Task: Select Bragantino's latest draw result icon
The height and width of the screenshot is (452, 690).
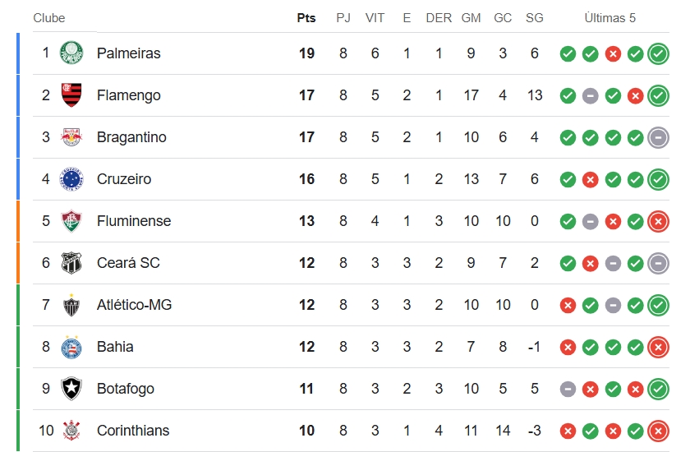Action: pos(658,137)
